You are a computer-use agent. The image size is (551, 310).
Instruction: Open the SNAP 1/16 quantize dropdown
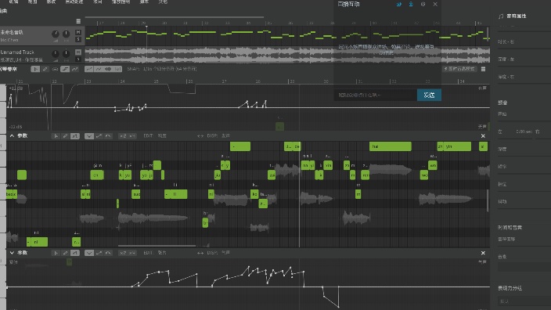(162, 69)
